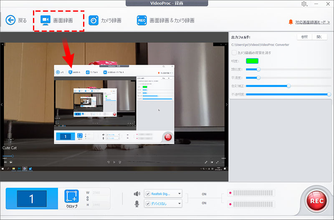Adjust the 平滑度 slider handle

click(258, 78)
